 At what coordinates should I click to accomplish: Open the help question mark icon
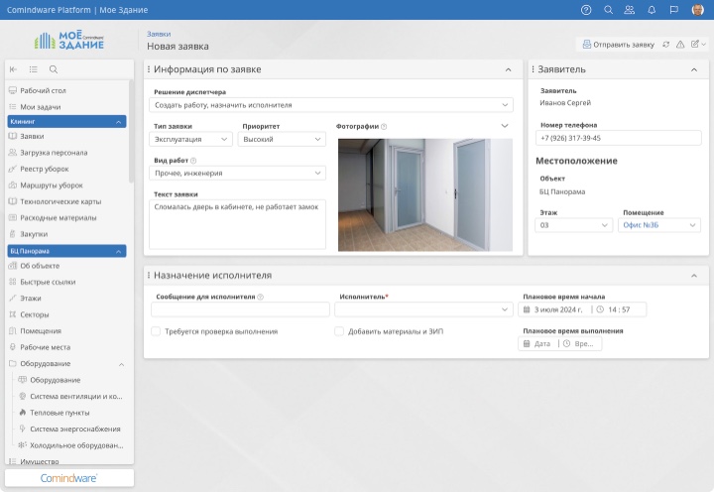(x=586, y=10)
